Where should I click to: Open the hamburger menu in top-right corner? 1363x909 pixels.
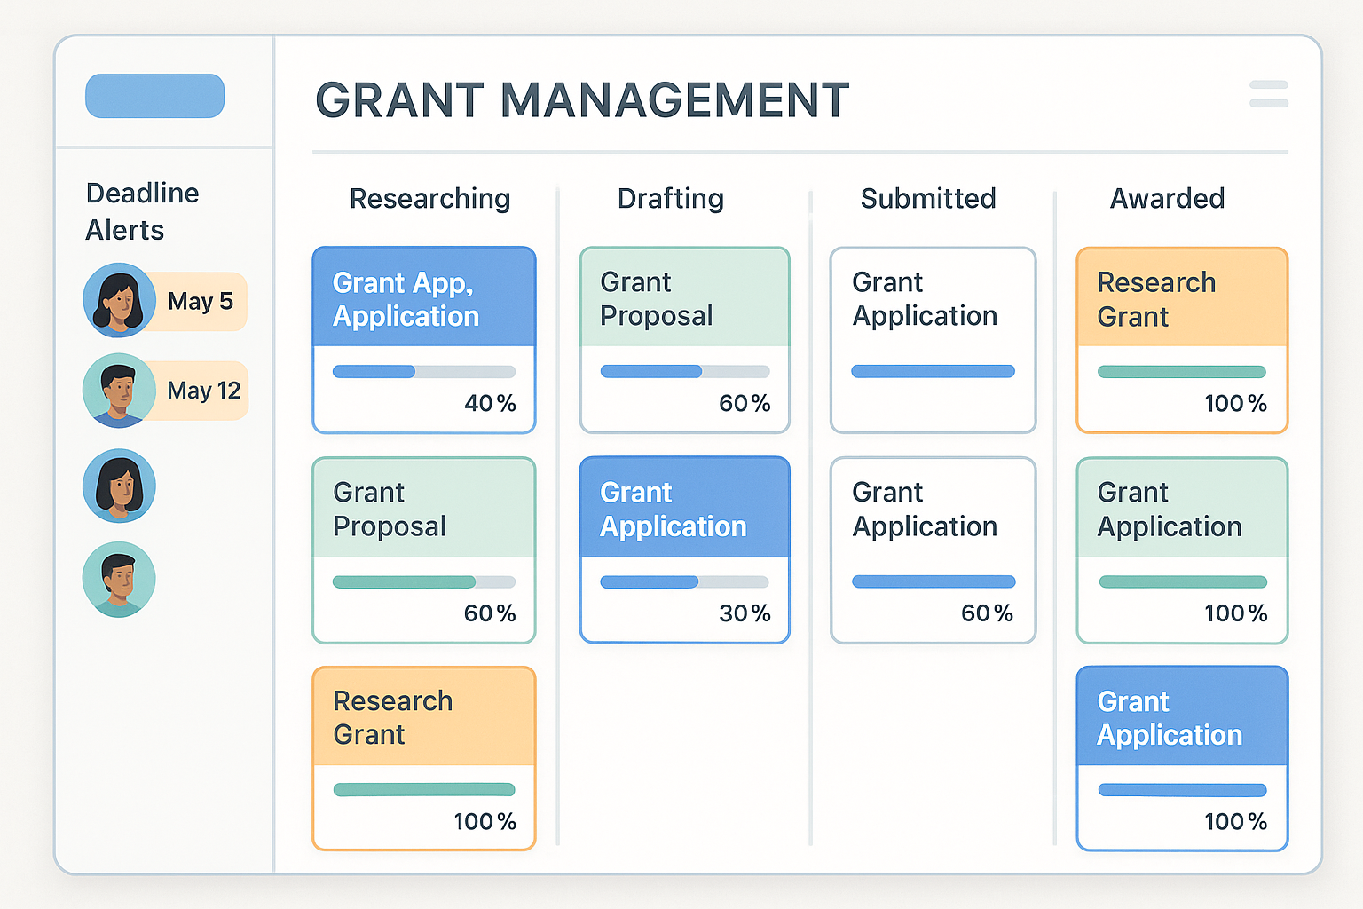[1269, 94]
